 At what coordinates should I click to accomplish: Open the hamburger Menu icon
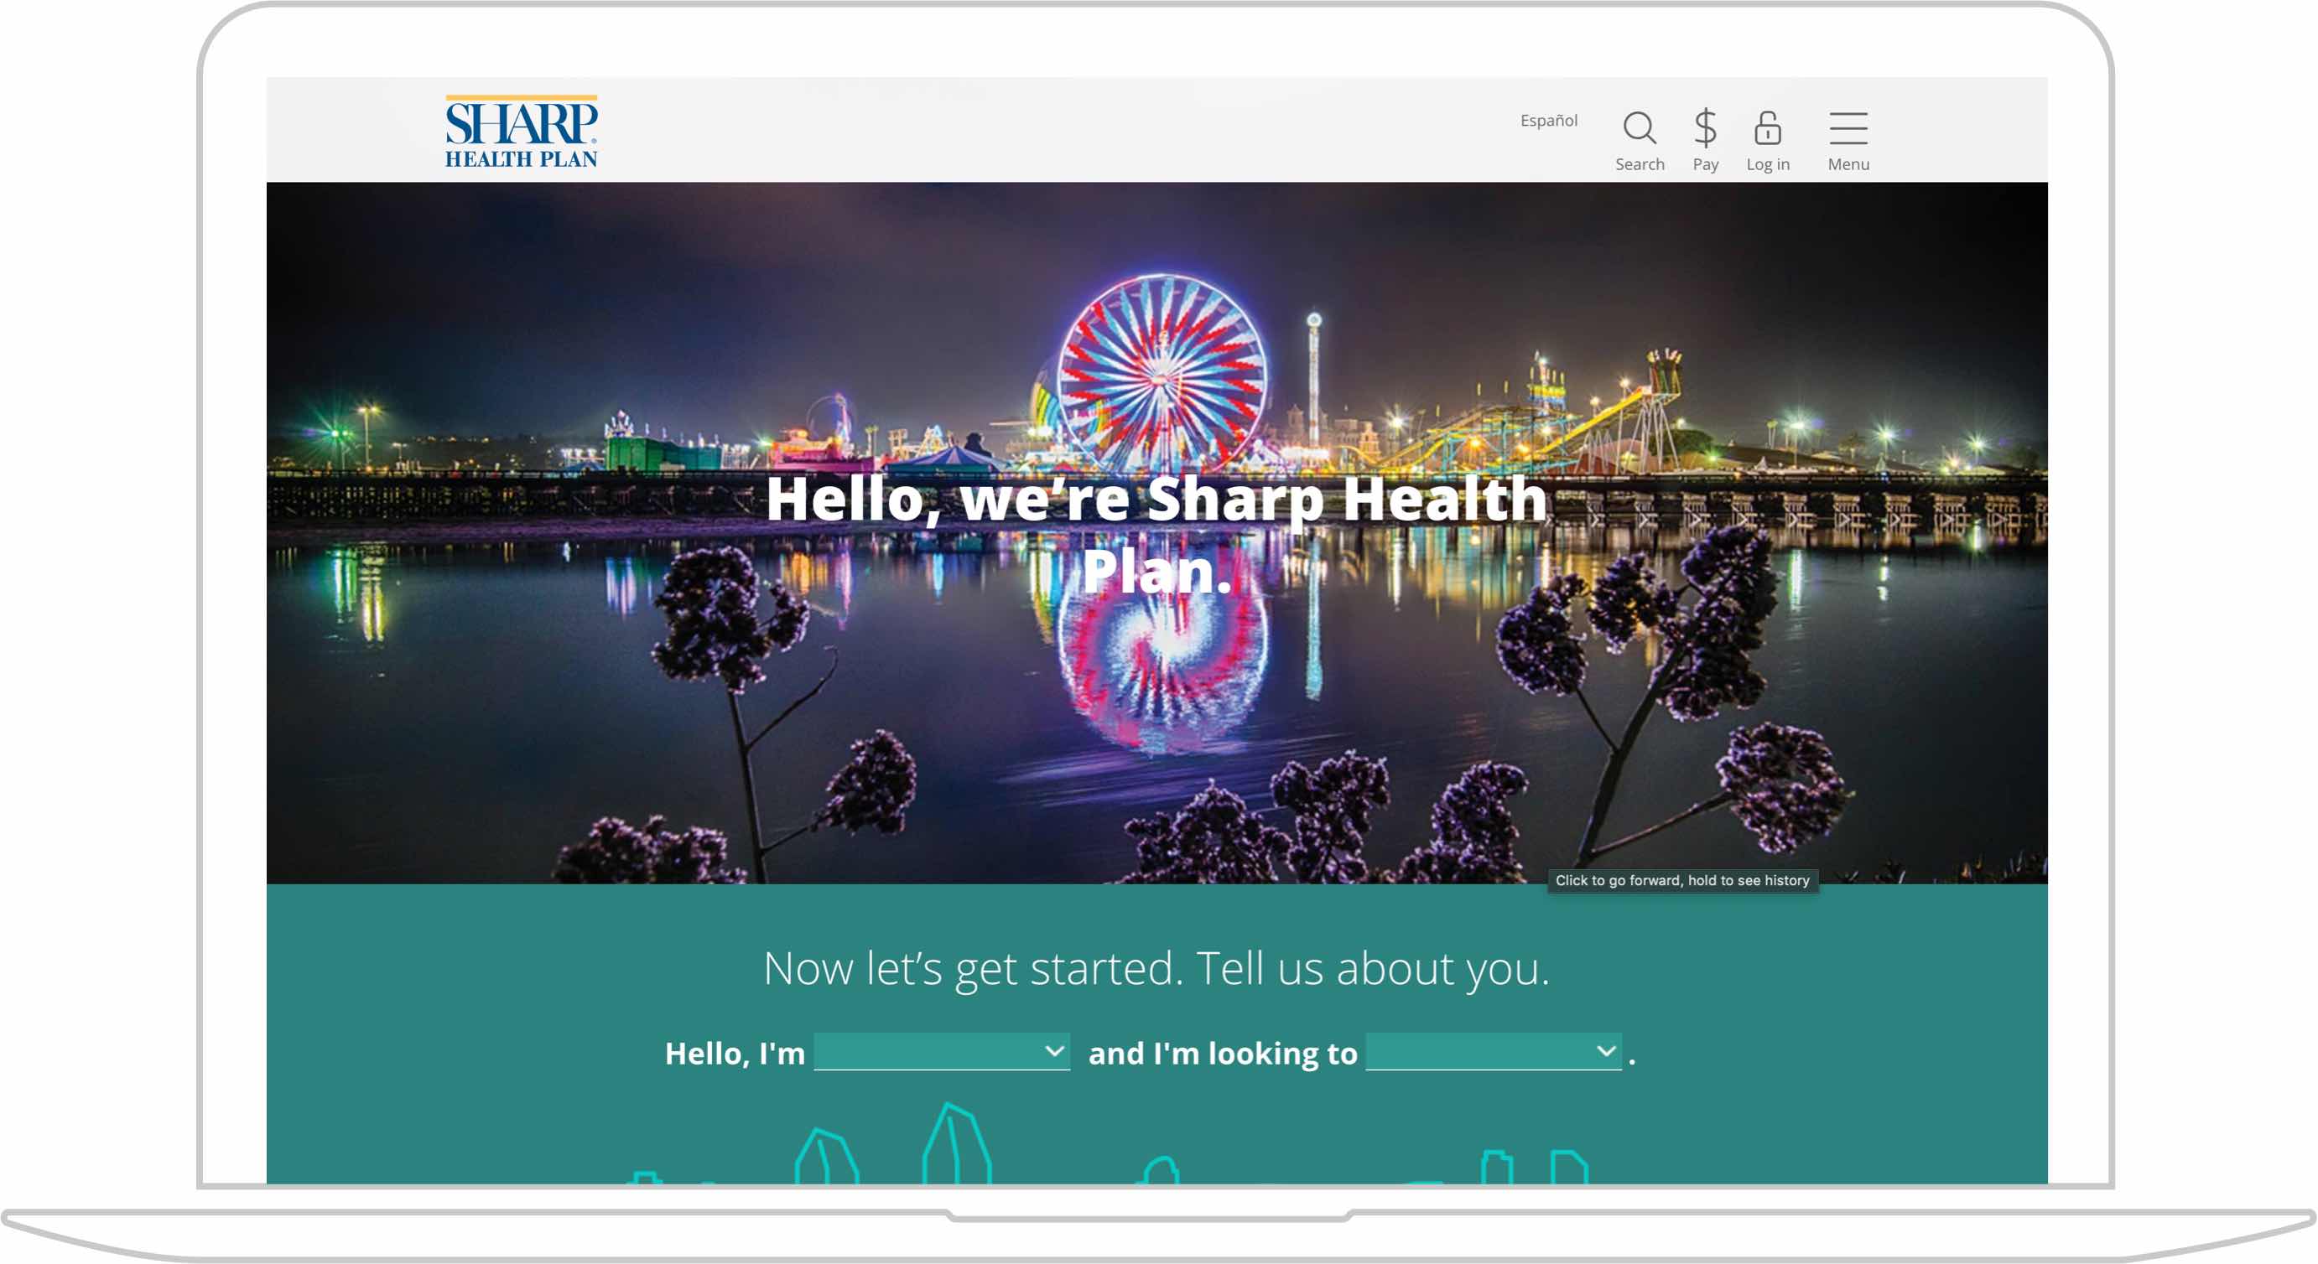[x=1848, y=127]
